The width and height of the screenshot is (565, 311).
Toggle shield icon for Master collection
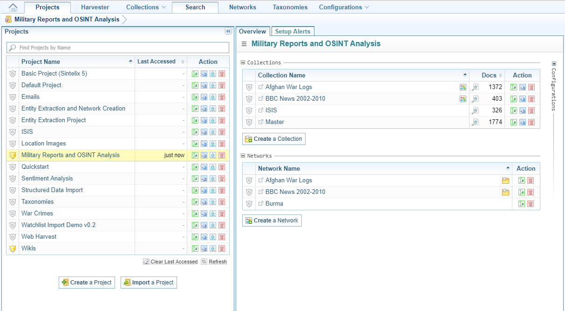click(249, 122)
